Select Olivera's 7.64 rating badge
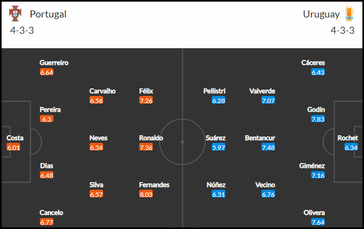The height and width of the screenshot is (229, 364). point(318,222)
